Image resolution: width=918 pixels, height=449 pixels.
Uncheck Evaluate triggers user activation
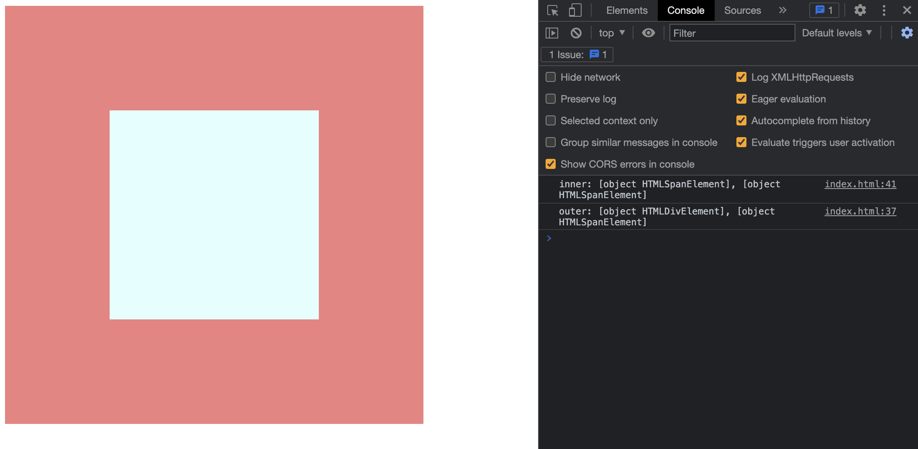[741, 142]
